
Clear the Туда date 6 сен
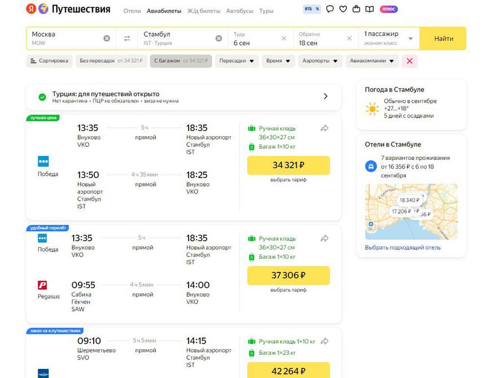[x=284, y=38]
